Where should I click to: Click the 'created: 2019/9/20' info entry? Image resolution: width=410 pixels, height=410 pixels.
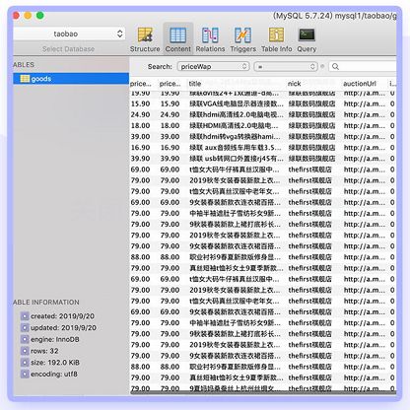pos(57,316)
